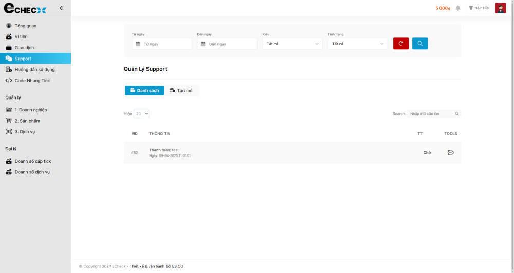Open Code Nhúng Tick page
Screen dimensions: 514x273
[x=32, y=81]
